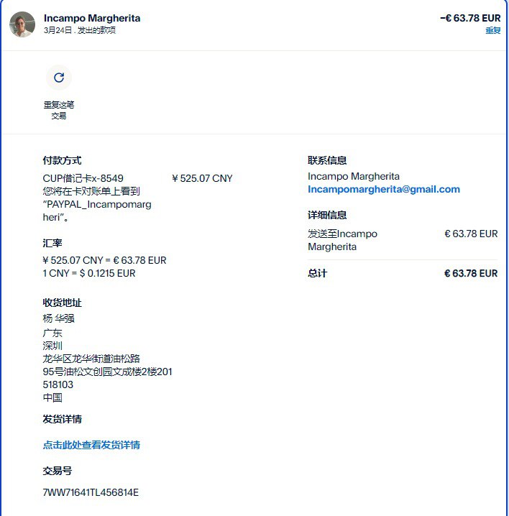Click the 总计 total row amount

[471, 273]
